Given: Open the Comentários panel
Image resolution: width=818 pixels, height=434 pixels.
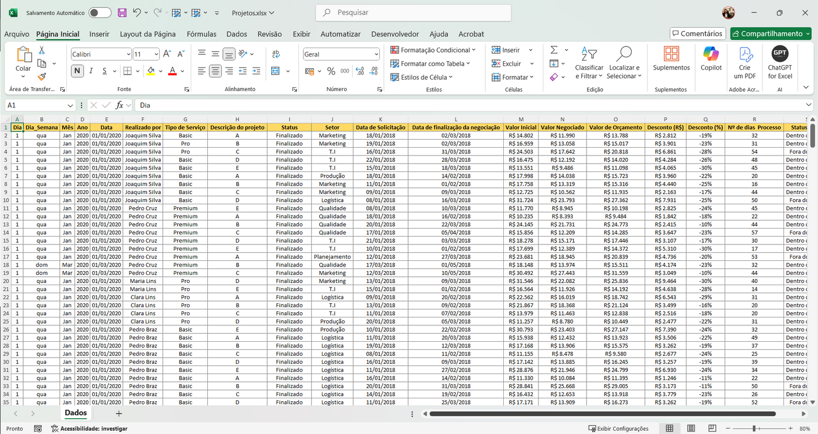Looking at the screenshot, I should click(697, 33).
